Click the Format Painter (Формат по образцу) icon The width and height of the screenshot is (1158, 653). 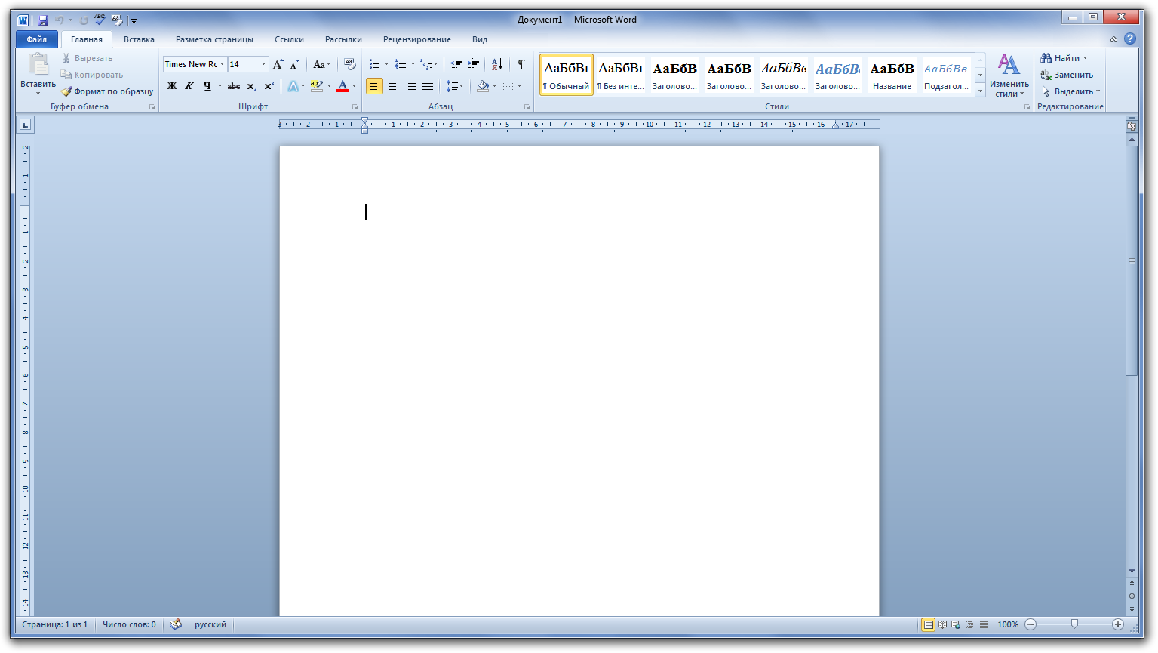pos(66,91)
